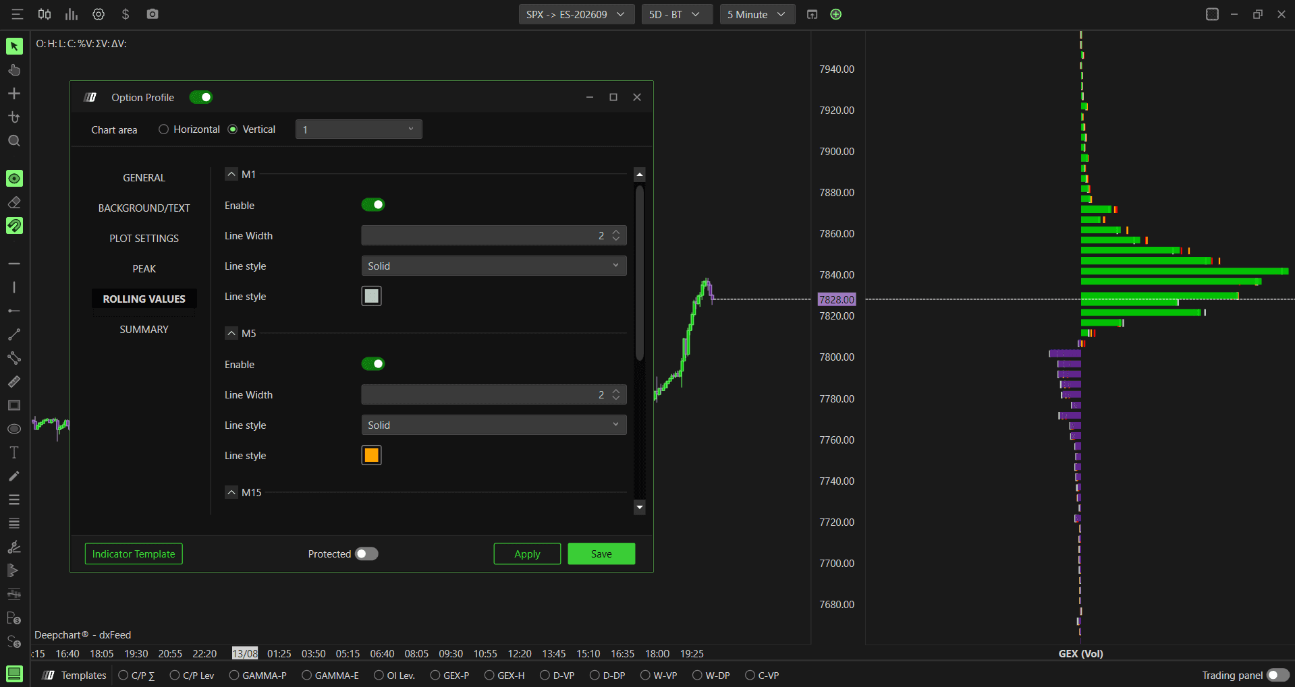Select the ellipse drawing tool
This screenshot has width=1295, height=687.
14,429
